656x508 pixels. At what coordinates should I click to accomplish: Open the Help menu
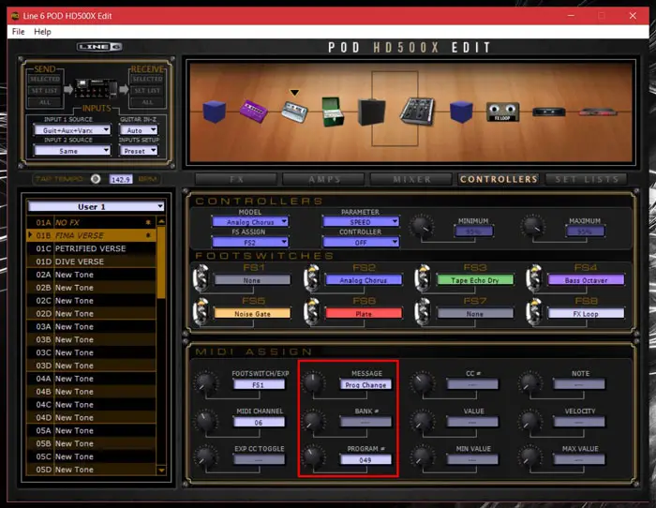coord(42,32)
